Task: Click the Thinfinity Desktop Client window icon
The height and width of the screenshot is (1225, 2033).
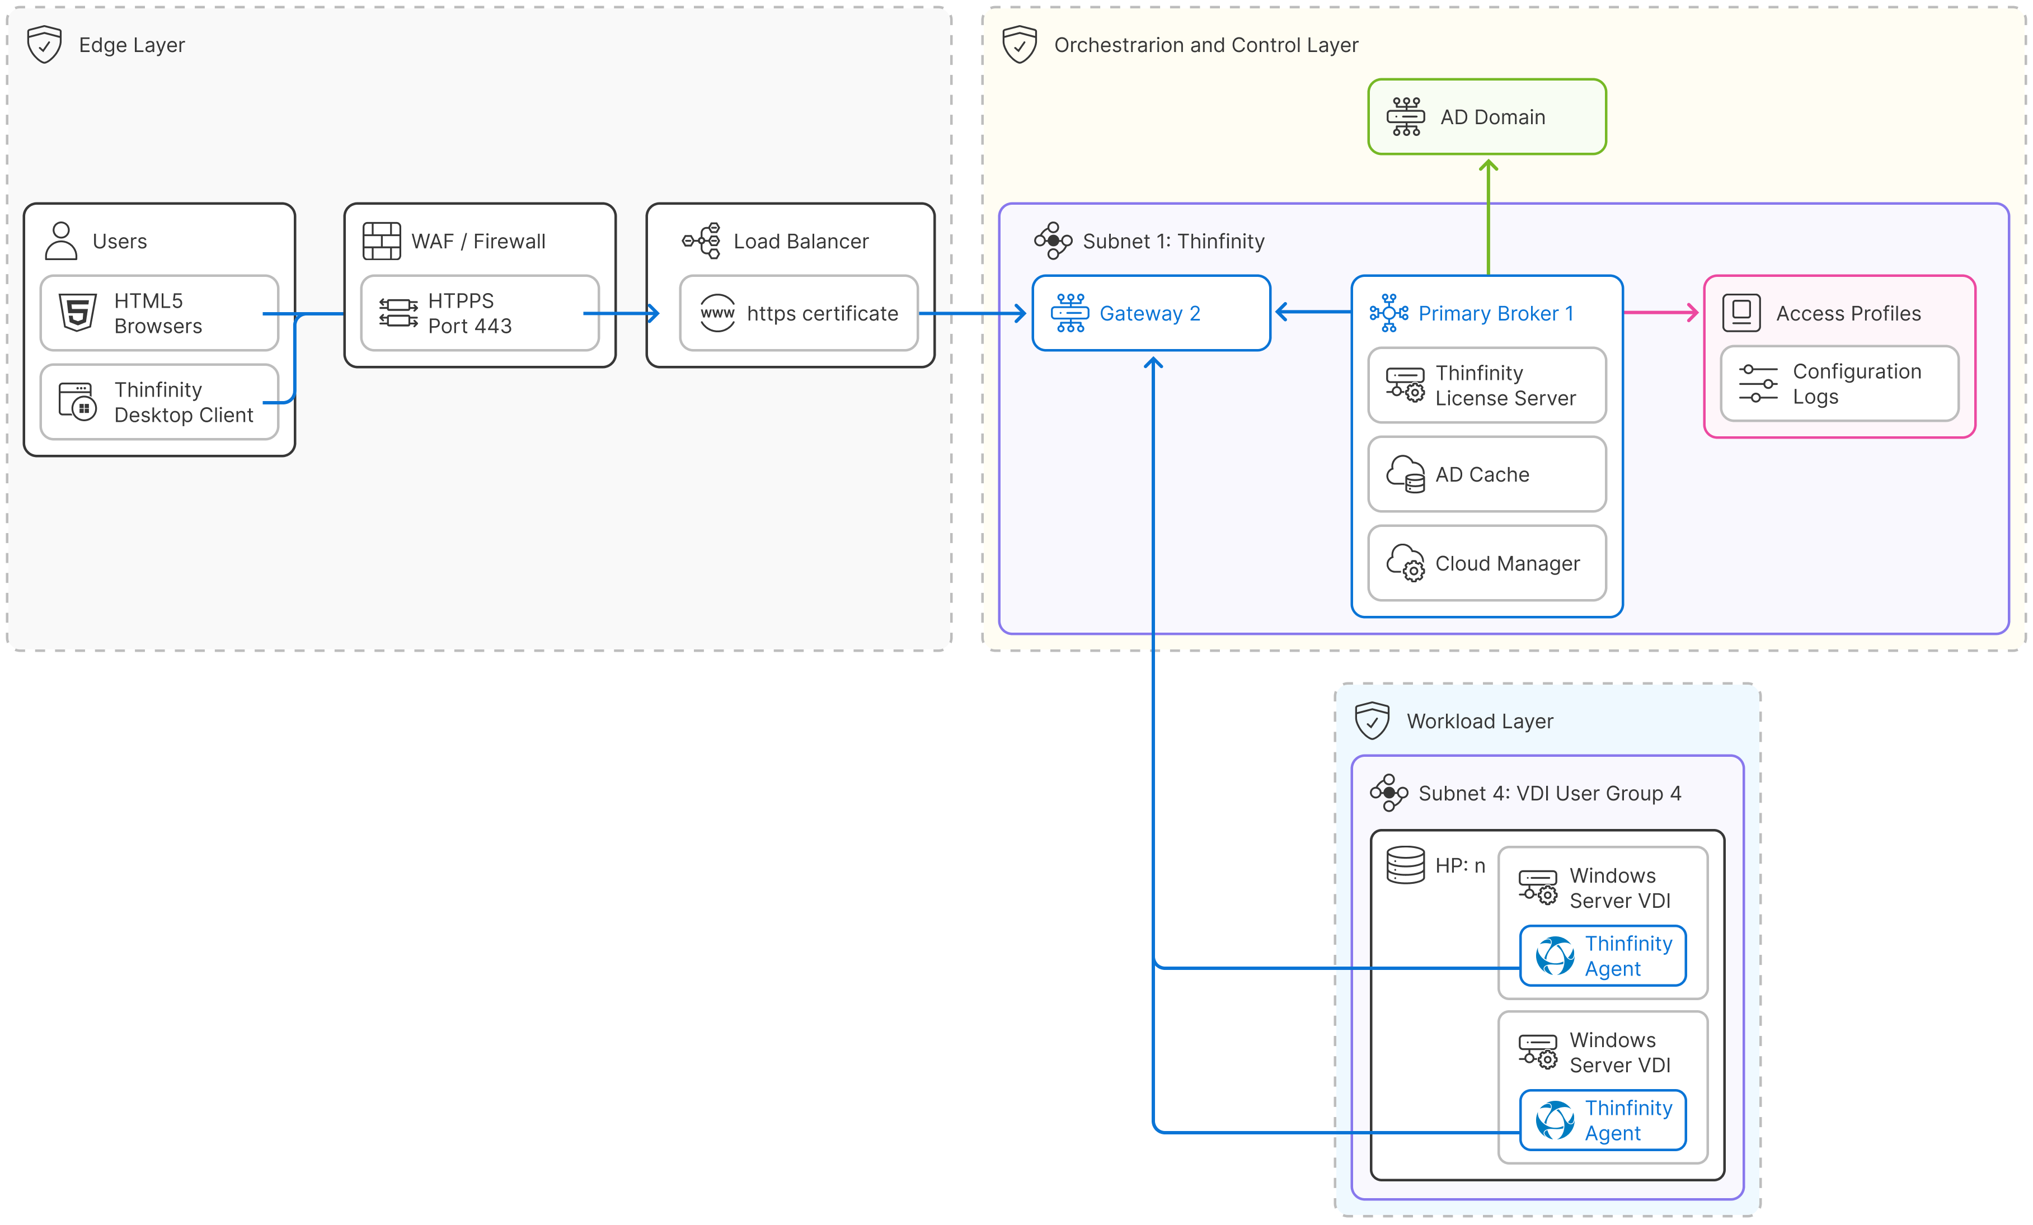Action: pyautogui.click(x=78, y=402)
